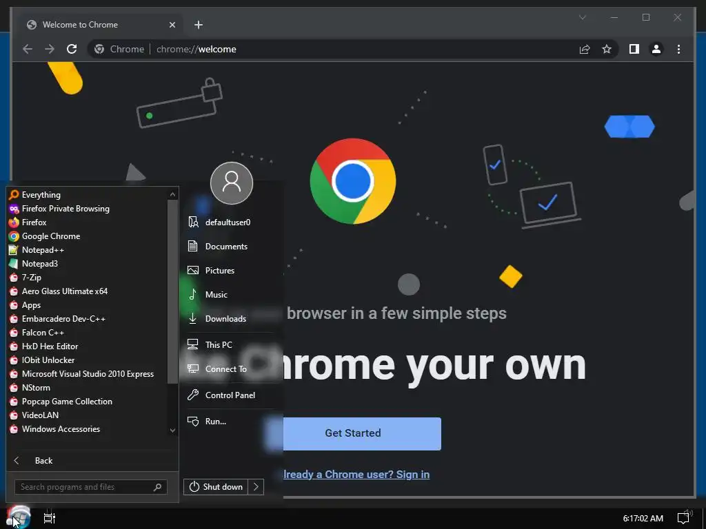Launch Firefox from the program list
This screenshot has height=529, width=706.
pos(88,222)
